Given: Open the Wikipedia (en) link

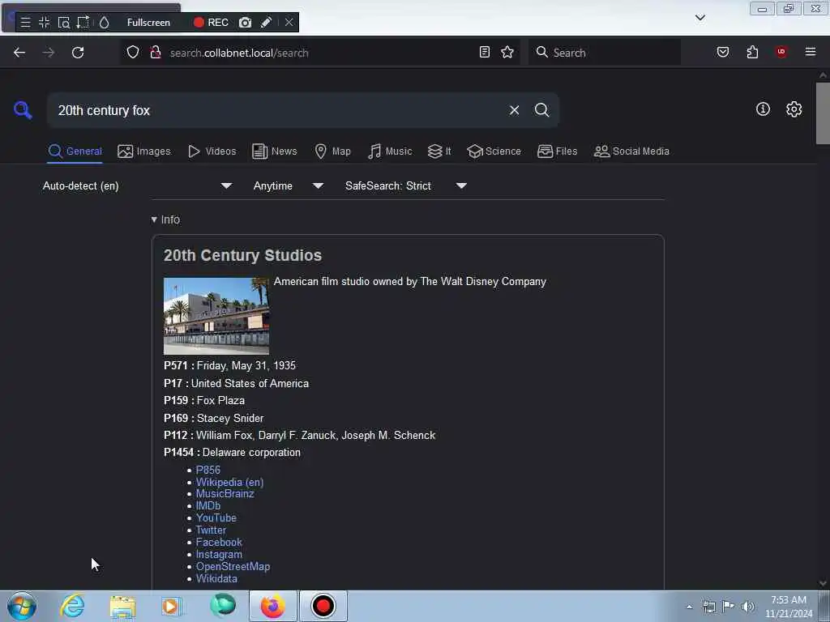Looking at the screenshot, I should click(x=229, y=482).
